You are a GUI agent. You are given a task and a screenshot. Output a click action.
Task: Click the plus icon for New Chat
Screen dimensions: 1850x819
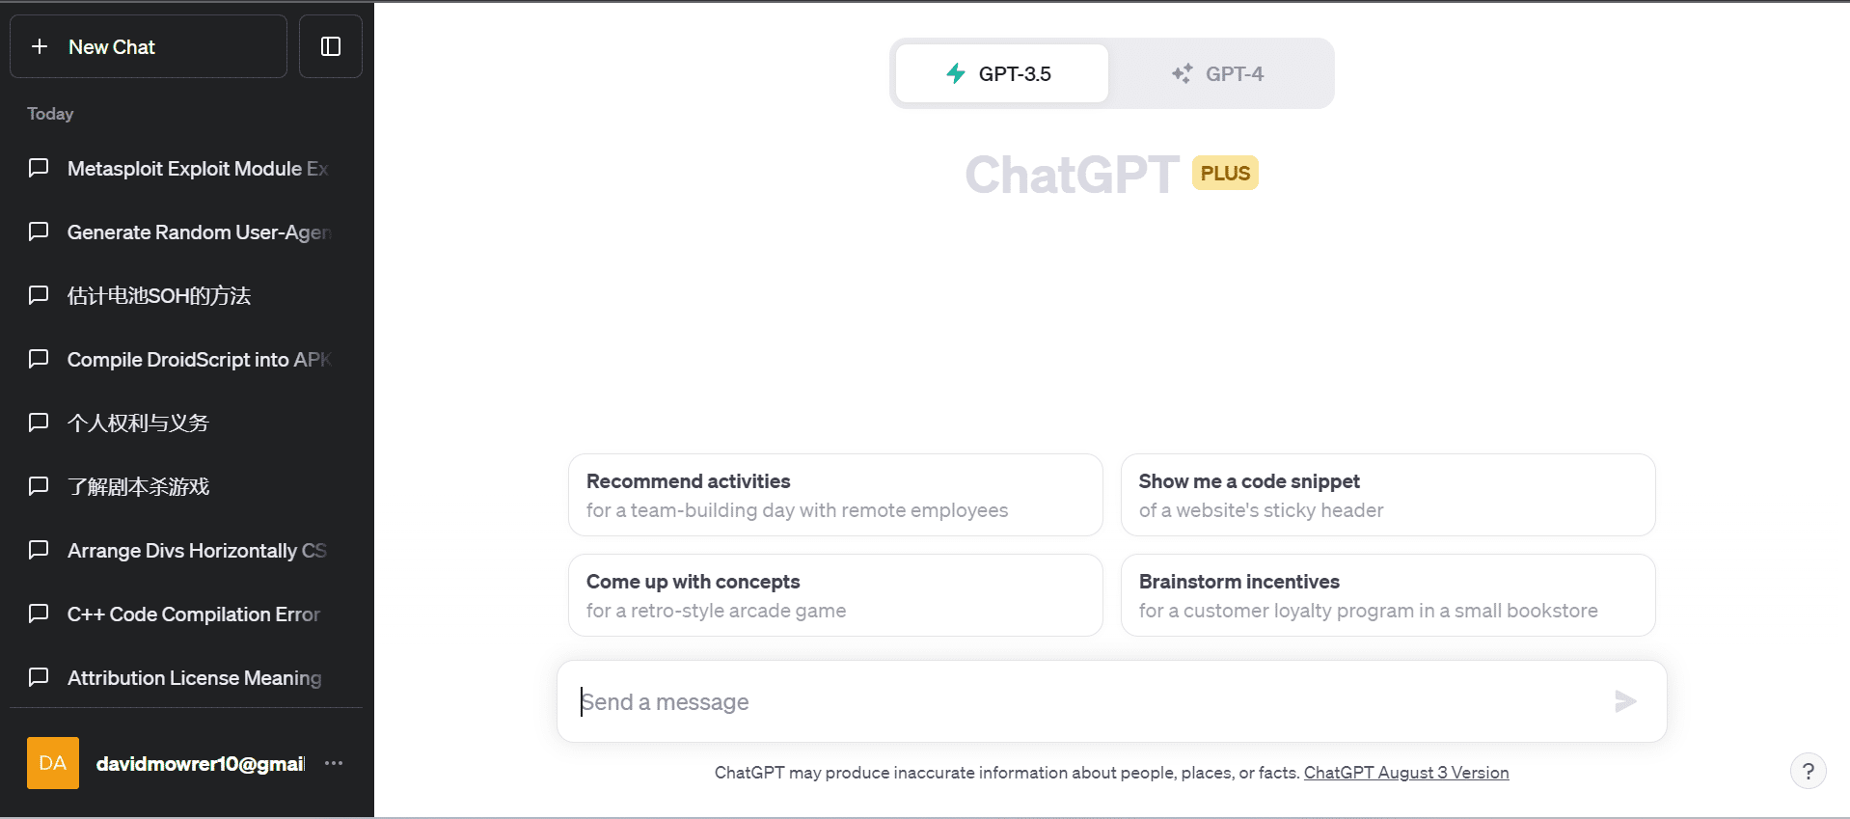[40, 46]
